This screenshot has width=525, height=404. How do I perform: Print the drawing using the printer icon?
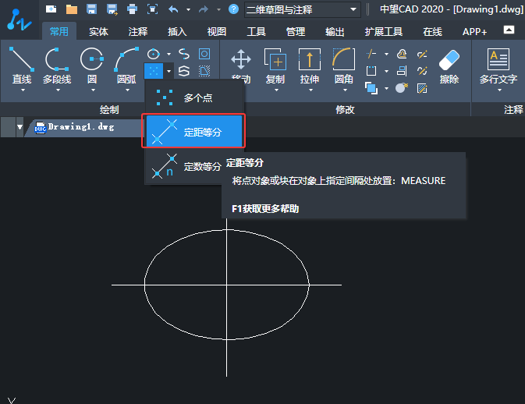click(x=133, y=9)
